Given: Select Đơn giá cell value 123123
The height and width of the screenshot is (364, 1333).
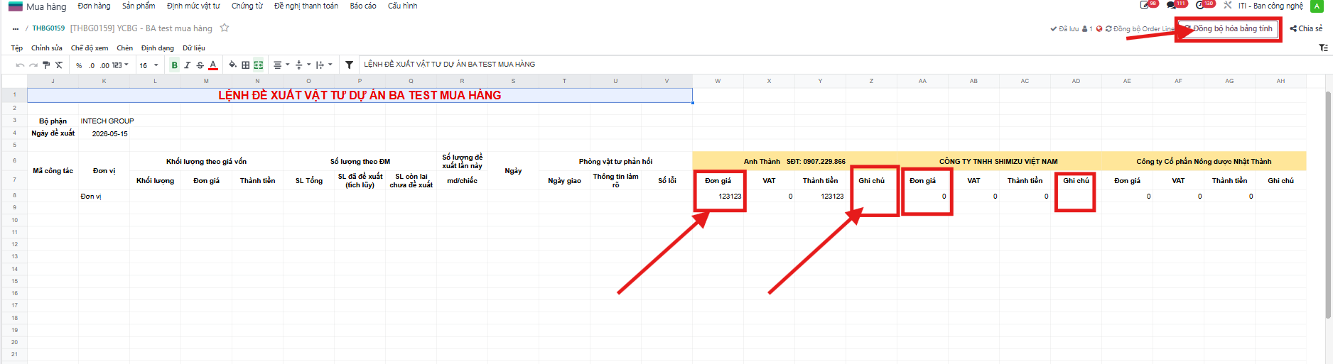Looking at the screenshot, I should (718, 196).
